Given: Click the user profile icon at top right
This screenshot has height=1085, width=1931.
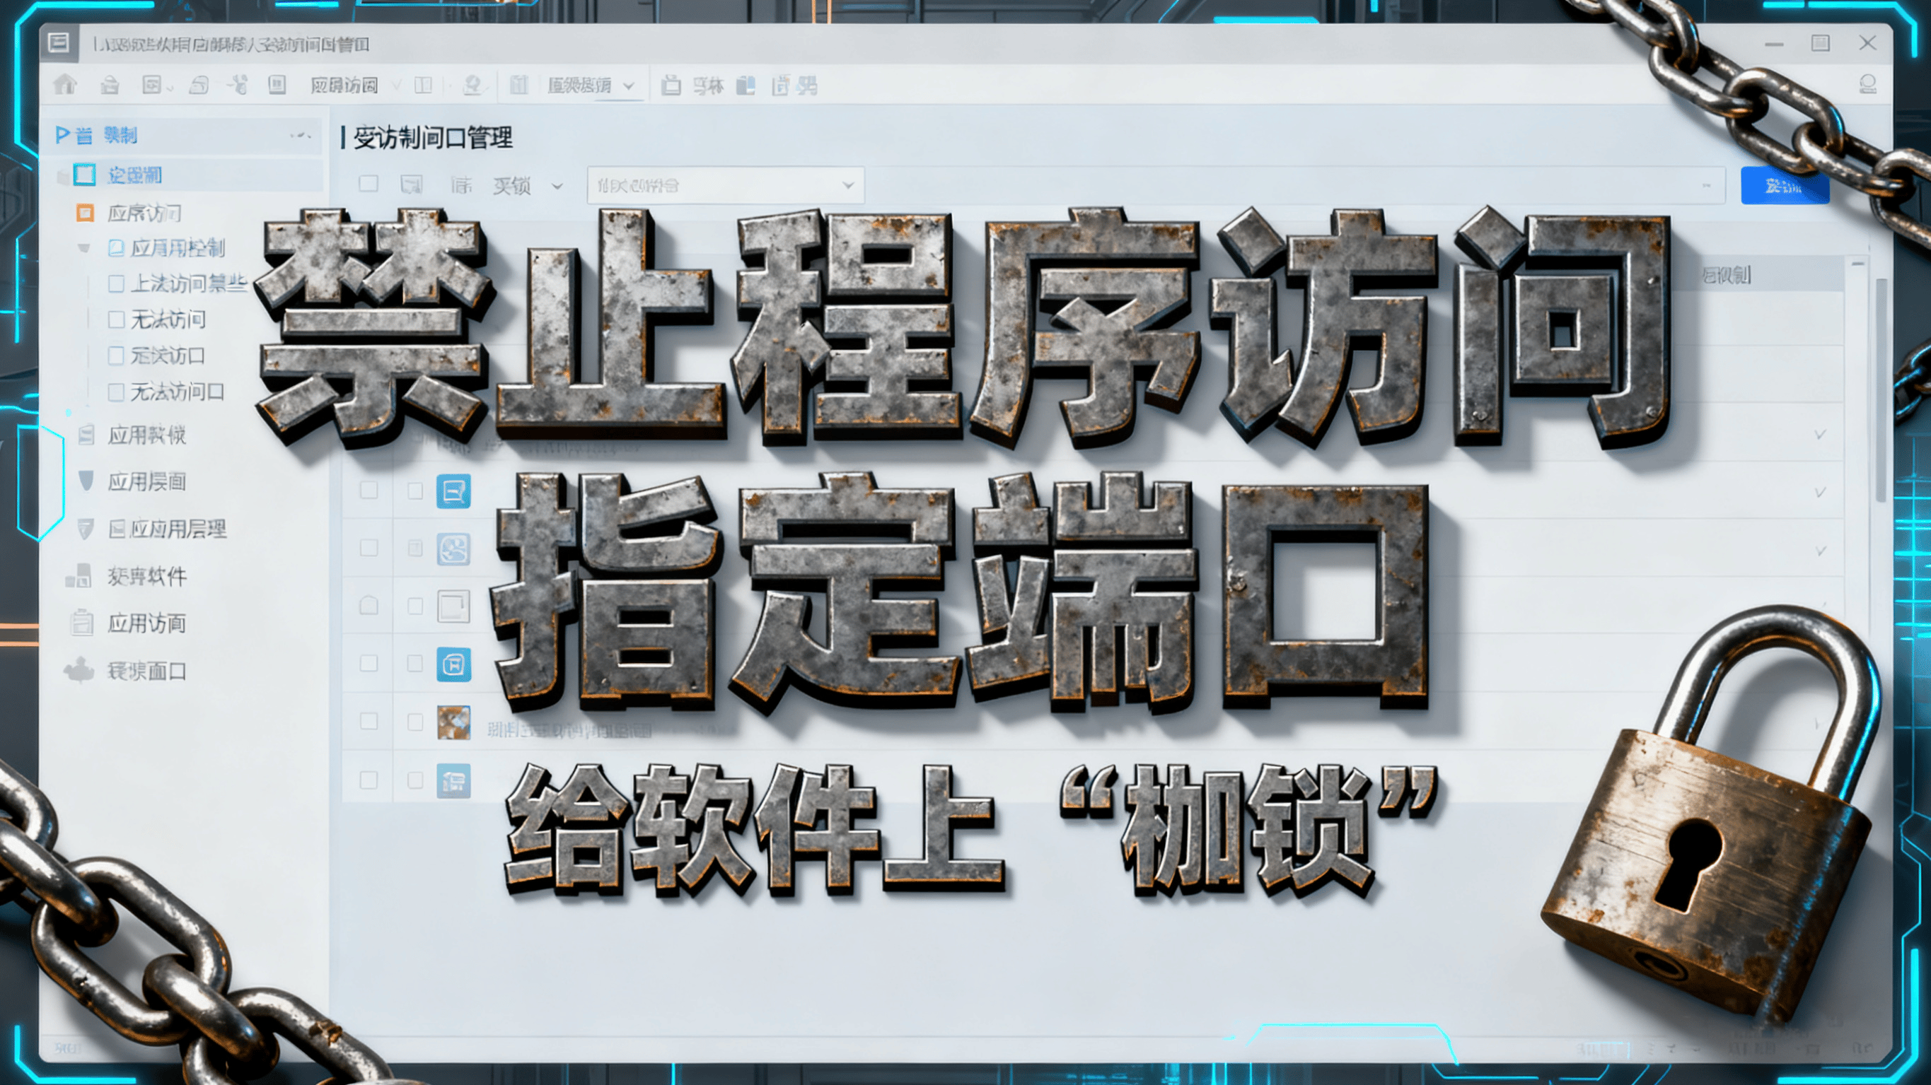Looking at the screenshot, I should tap(1867, 85).
